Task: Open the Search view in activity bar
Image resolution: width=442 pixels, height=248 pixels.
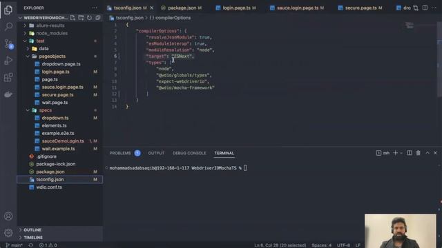Action: (8, 27)
